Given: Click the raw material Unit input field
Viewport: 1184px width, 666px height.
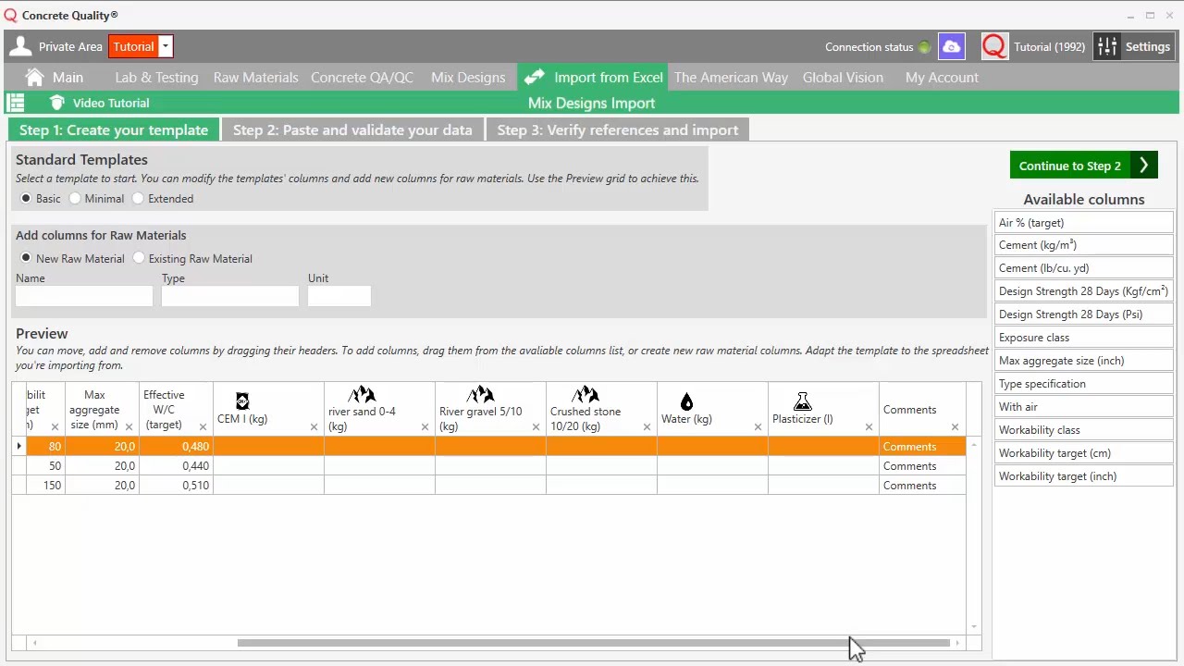Looking at the screenshot, I should [339, 296].
